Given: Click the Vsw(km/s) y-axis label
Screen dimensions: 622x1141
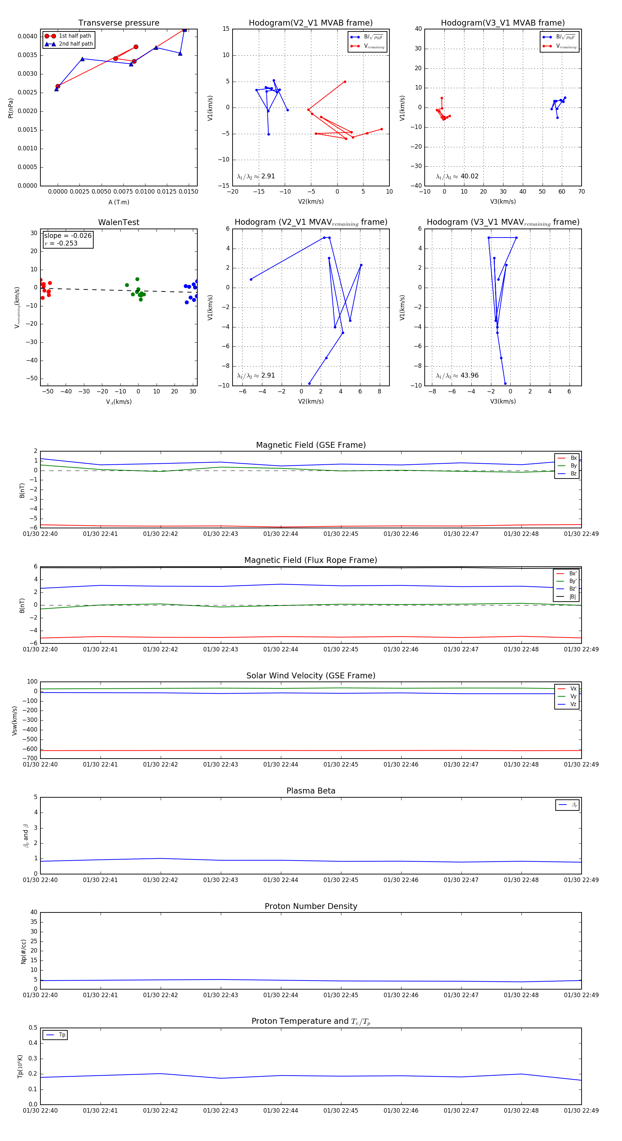Looking at the screenshot, I should [15, 721].
